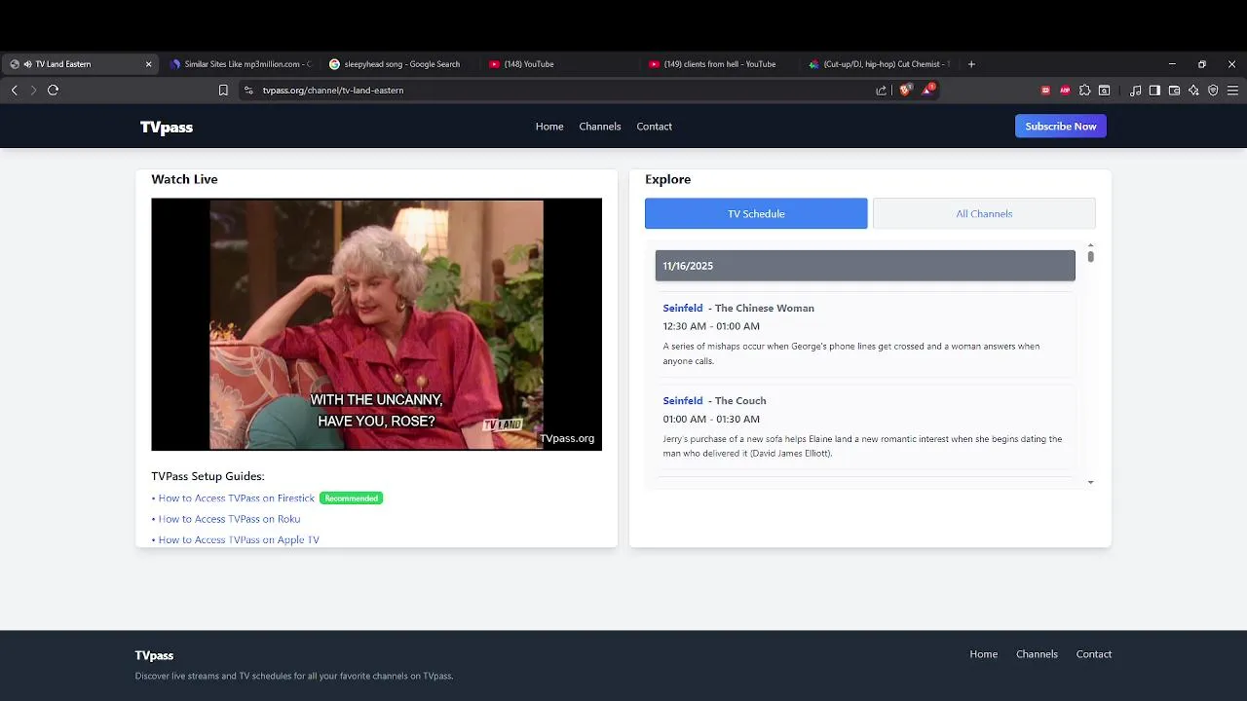Screen dimensions: 1247x701
Task: Click the URL address field
Action: [565, 90]
